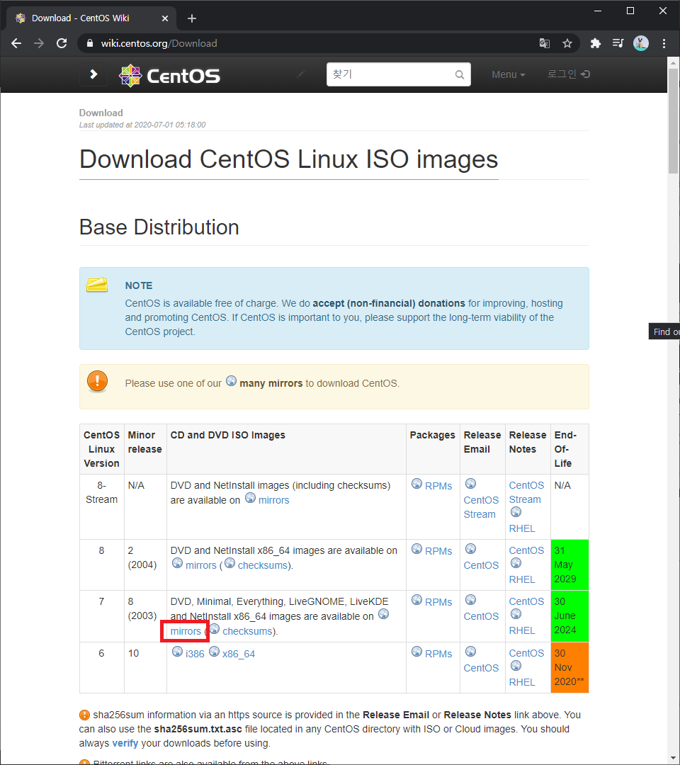The height and width of the screenshot is (765, 680).
Task: Click the 'Base Distribution' heading
Action: [x=159, y=227]
